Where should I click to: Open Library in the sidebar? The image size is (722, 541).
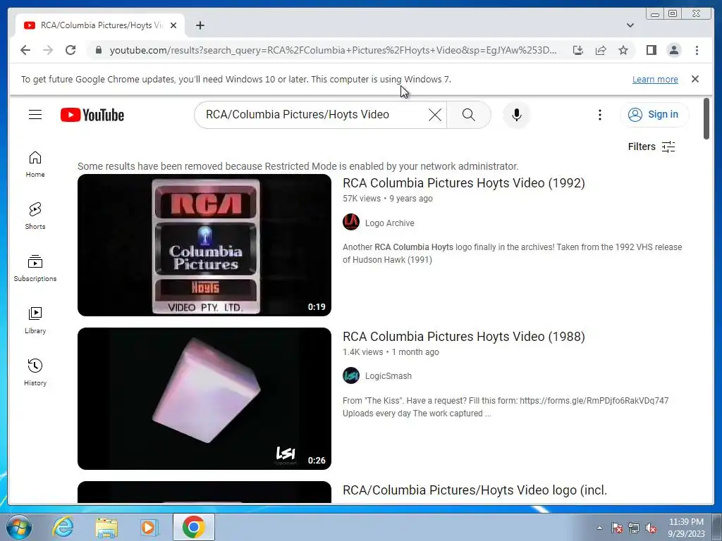click(x=35, y=321)
